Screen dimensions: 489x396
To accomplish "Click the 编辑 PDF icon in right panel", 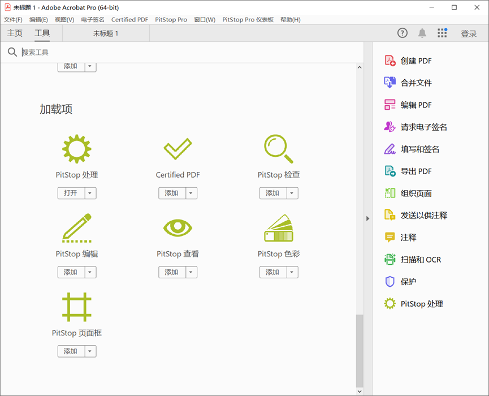I will 390,105.
